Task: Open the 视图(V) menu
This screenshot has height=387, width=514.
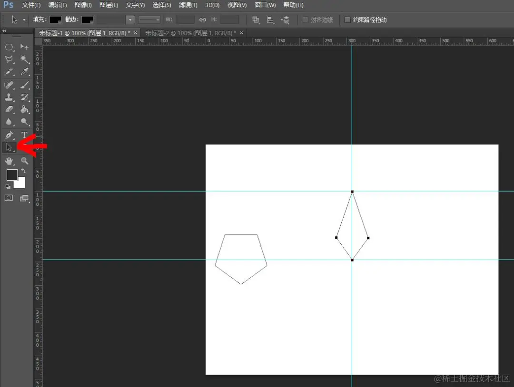Action: pos(237,5)
